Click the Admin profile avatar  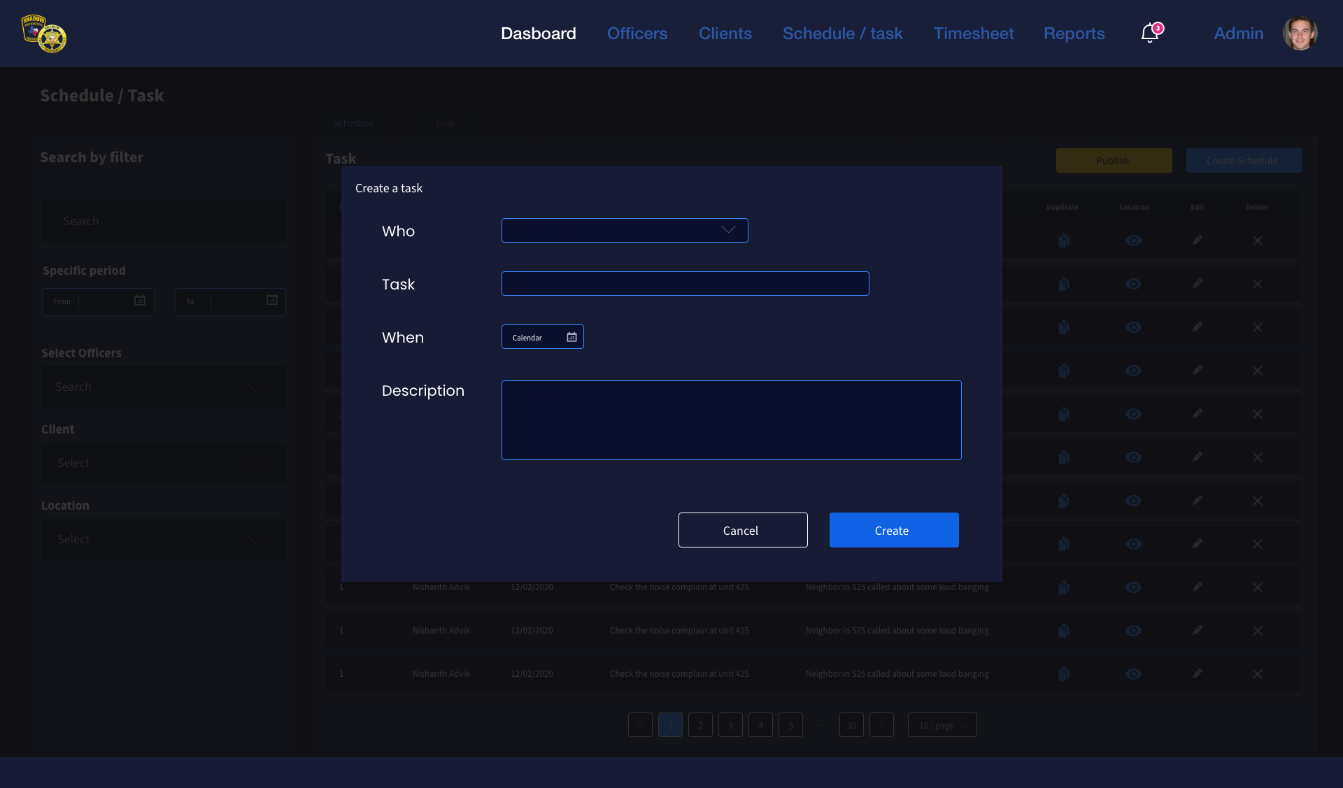click(x=1299, y=34)
